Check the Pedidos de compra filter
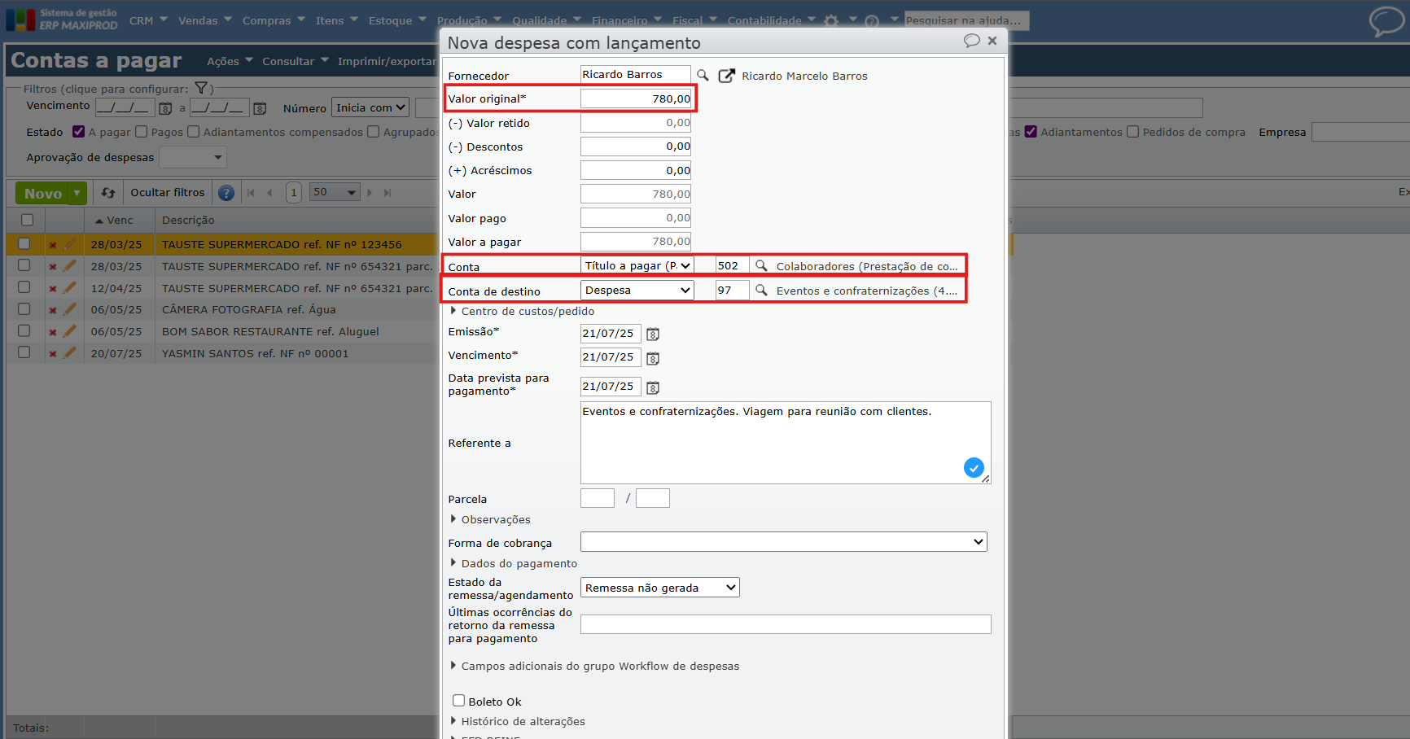Screen dimensions: 1410x739 point(1133,131)
